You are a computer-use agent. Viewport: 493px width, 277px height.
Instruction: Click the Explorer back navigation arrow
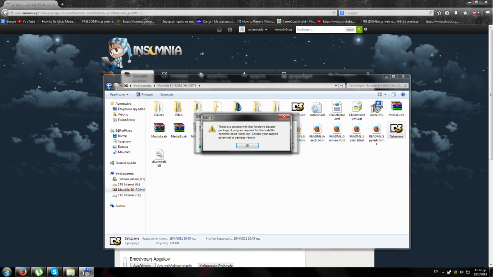(x=109, y=86)
